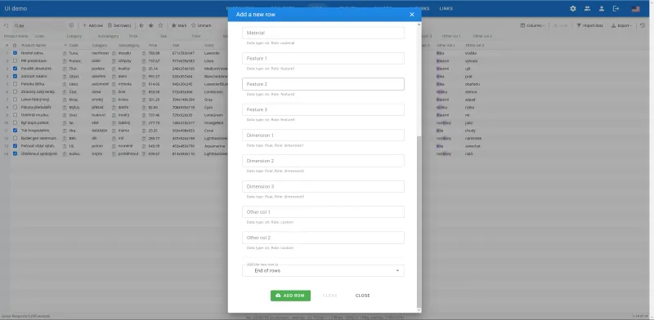Select the zamechat cell
Screen dimensions: 654x320
(473, 146)
